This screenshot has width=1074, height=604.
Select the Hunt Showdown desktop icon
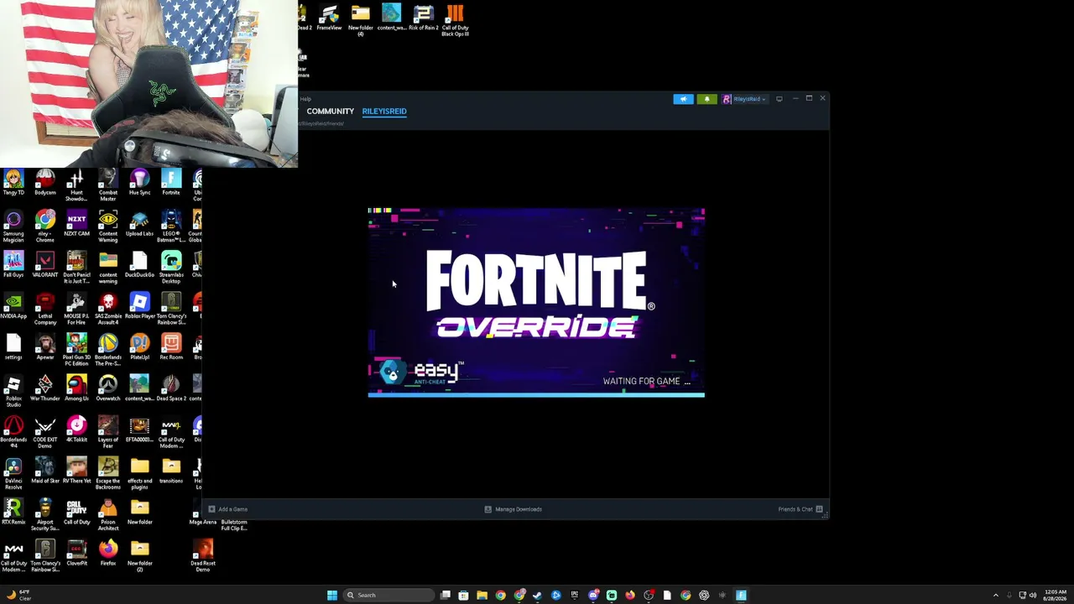coord(76,185)
